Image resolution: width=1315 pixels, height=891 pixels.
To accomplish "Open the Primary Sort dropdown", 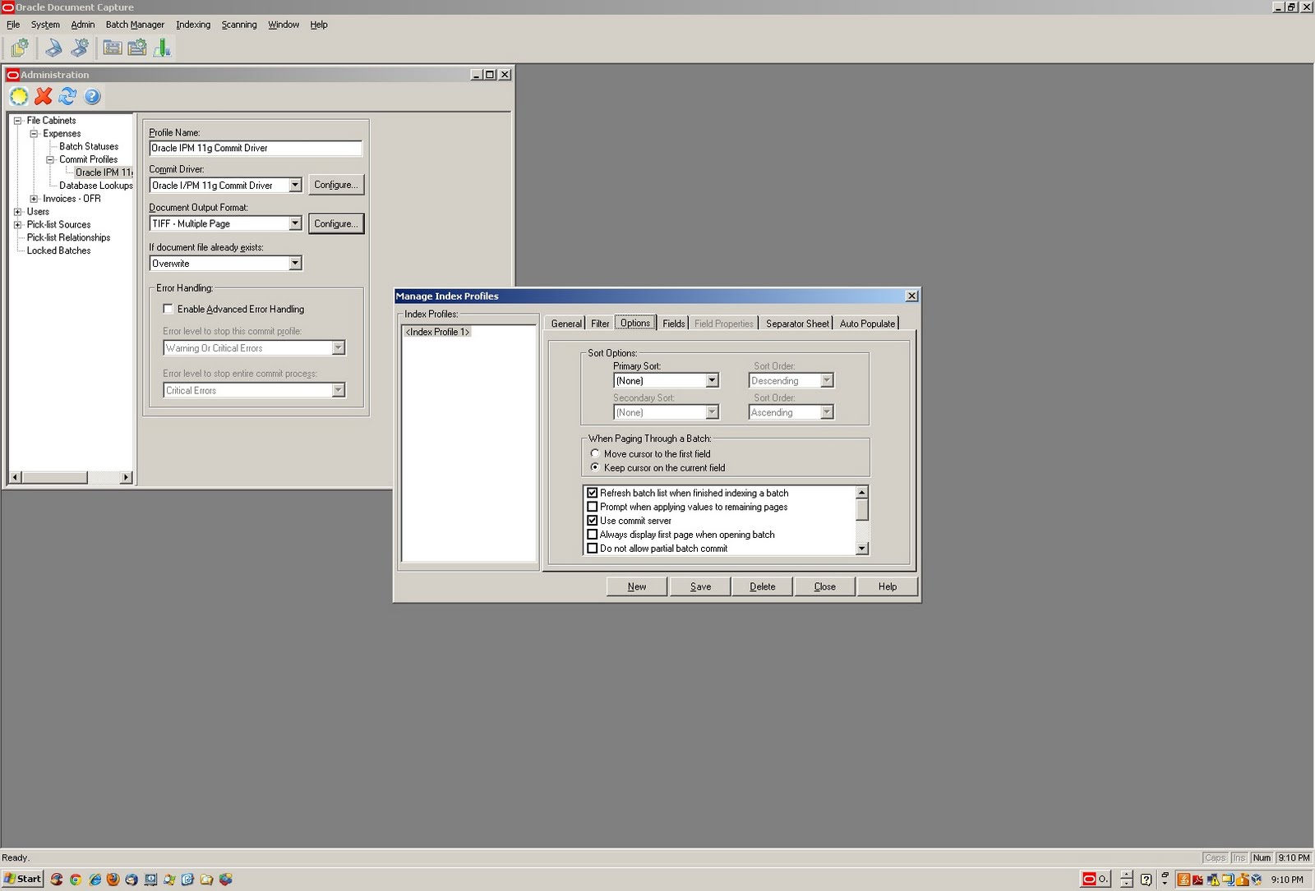I will click(712, 380).
